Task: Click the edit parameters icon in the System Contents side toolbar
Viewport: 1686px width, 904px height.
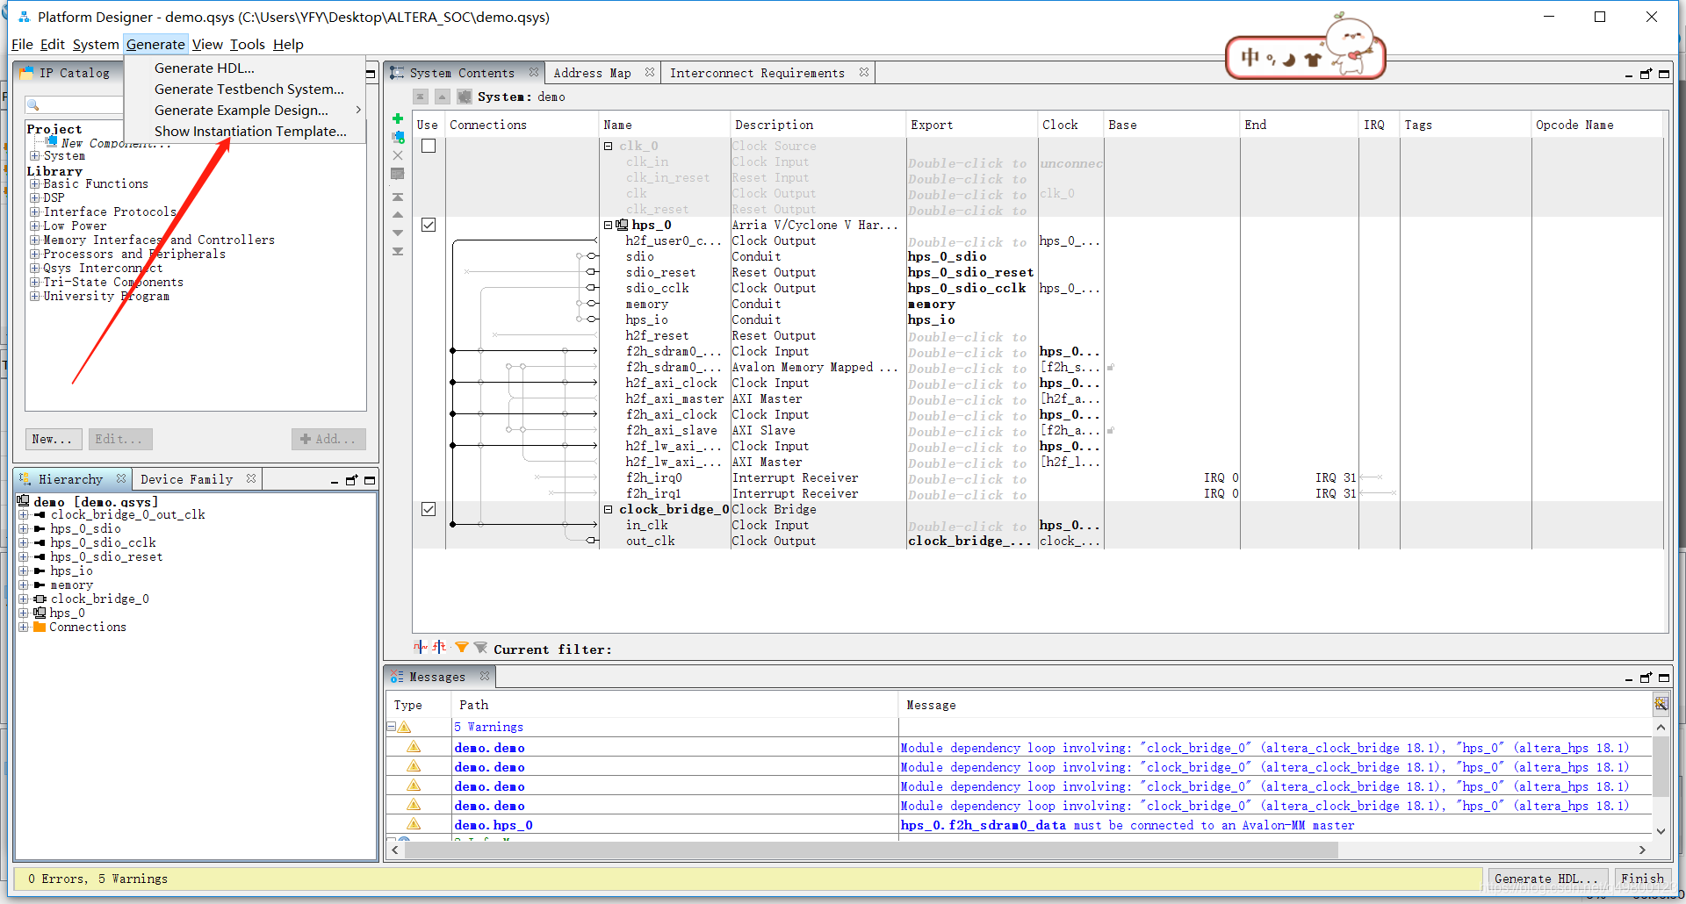Action: click(398, 174)
